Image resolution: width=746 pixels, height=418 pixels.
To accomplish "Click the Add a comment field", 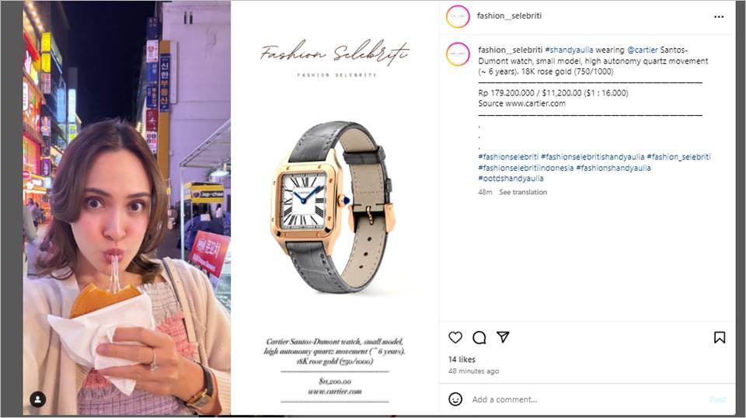I will (x=587, y=399).
